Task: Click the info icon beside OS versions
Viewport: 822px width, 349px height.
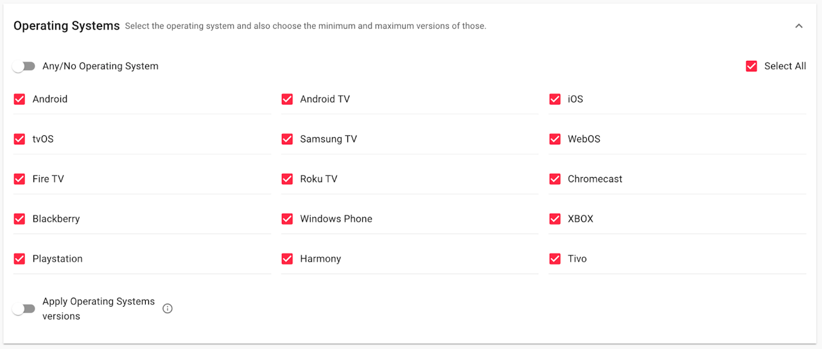Action: [x=168, y=309]
